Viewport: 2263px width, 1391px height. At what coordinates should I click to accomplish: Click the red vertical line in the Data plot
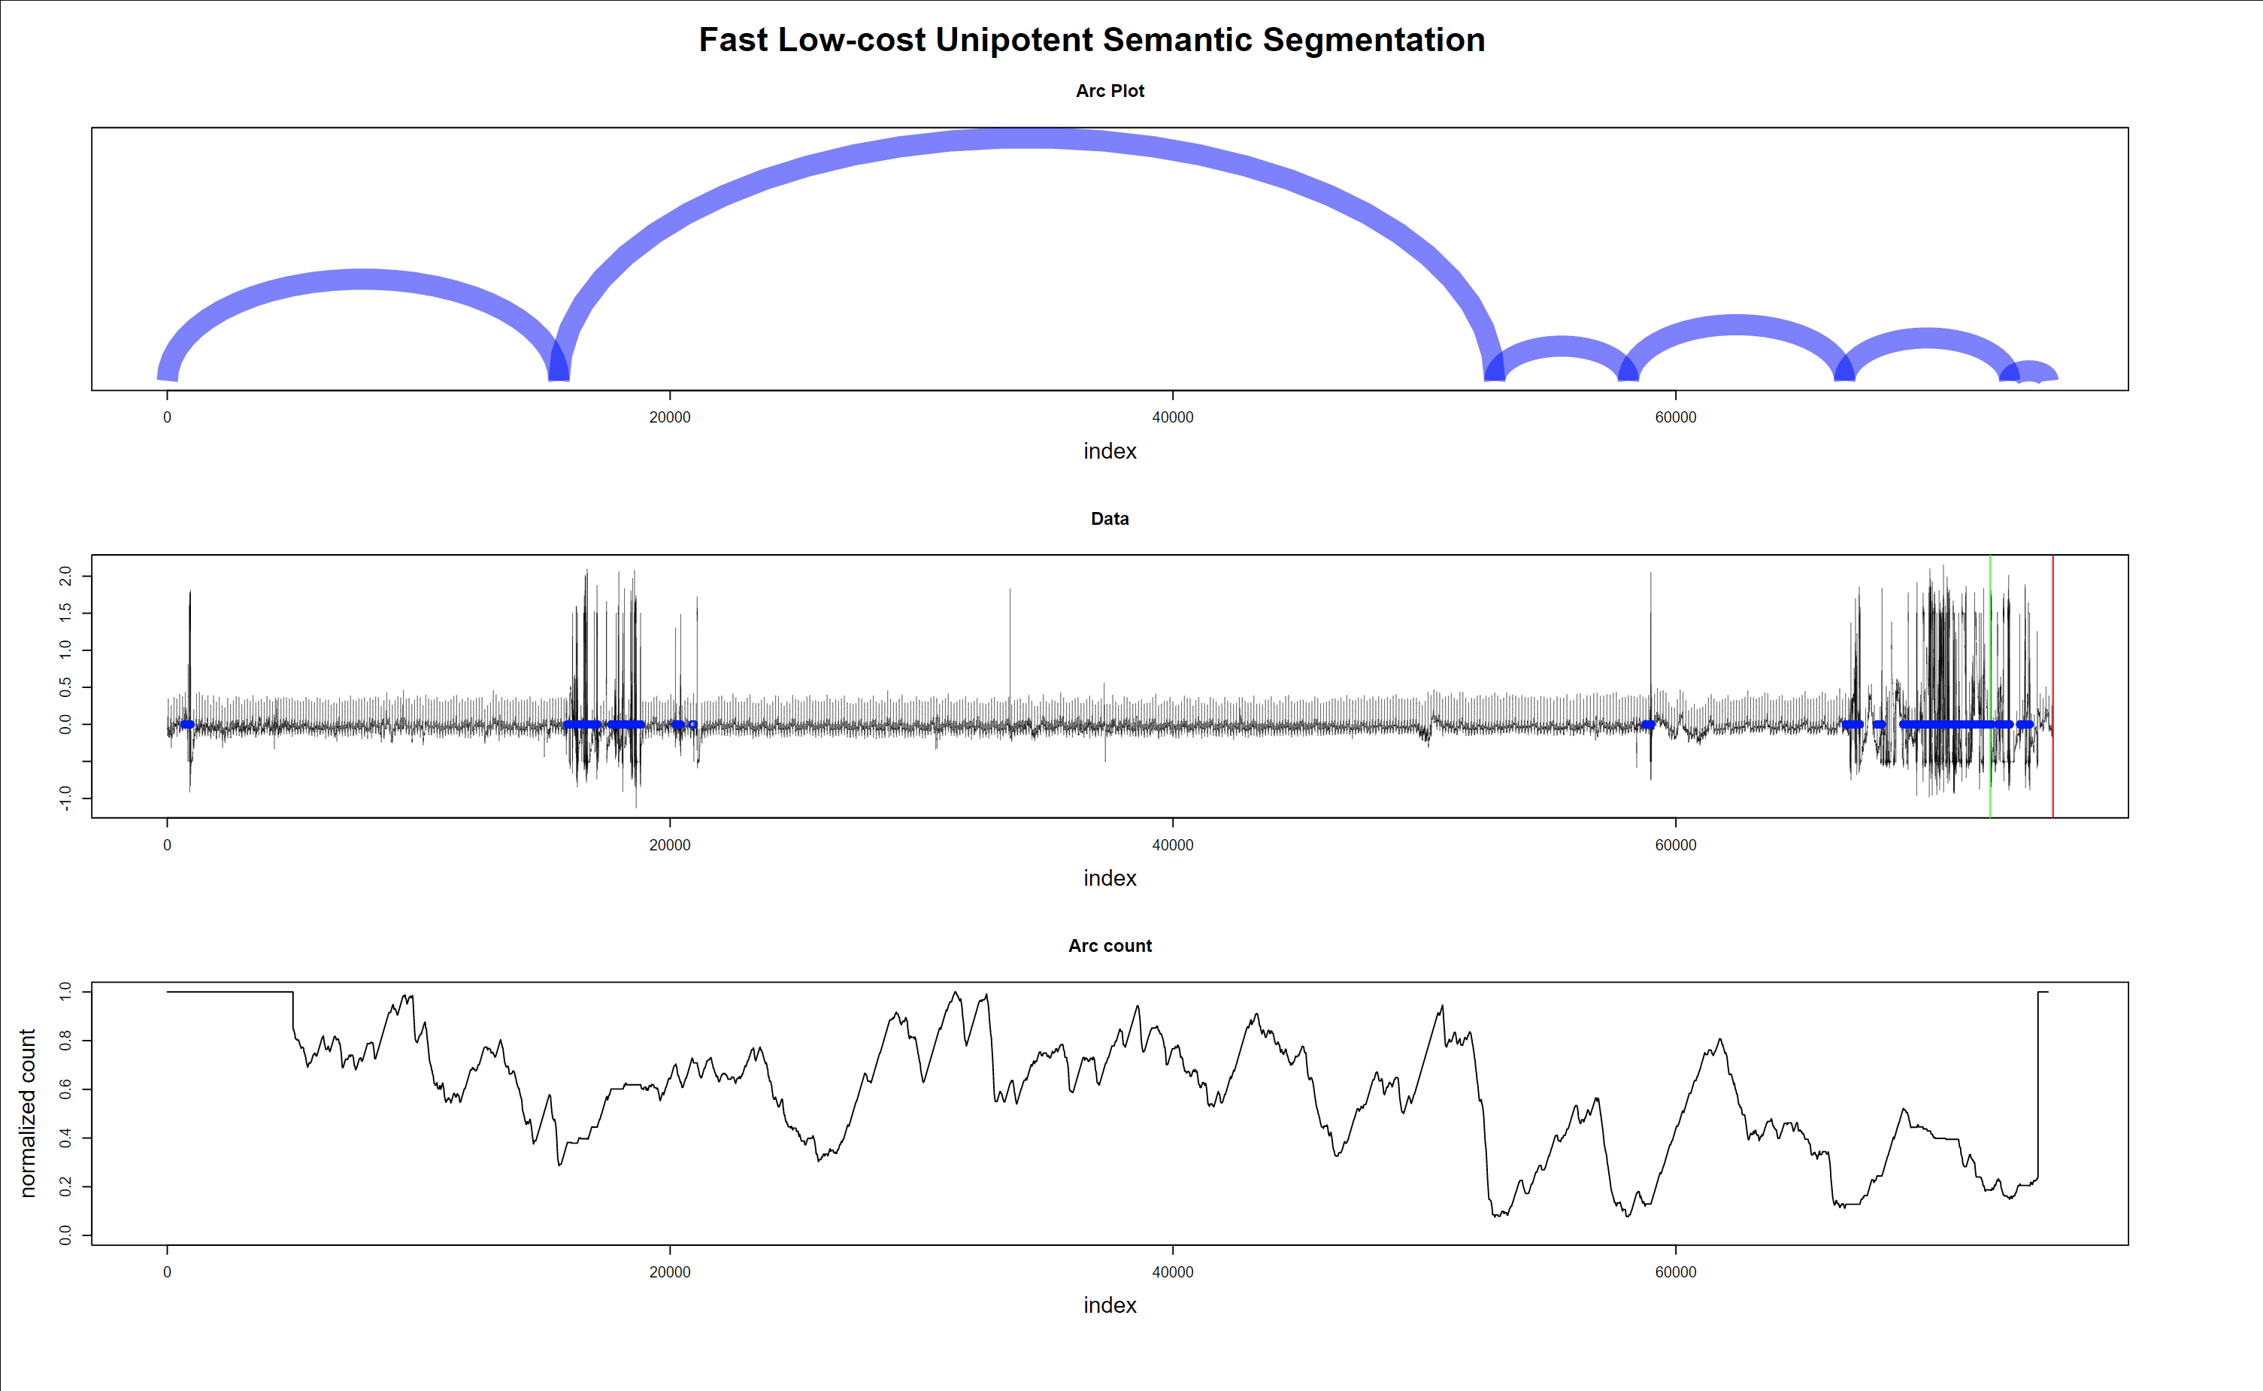(x=2052, y=686)
